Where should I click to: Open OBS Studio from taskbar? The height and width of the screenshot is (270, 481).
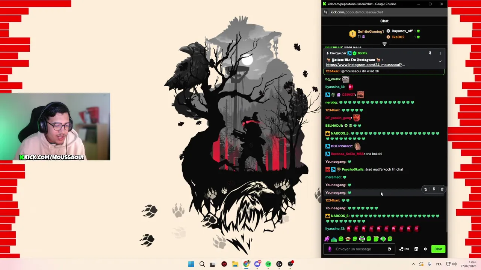click(290, 264)
